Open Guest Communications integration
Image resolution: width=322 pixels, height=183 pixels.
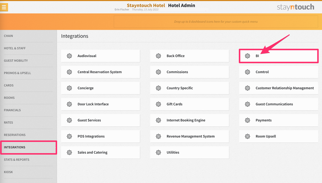coord(279,104)
